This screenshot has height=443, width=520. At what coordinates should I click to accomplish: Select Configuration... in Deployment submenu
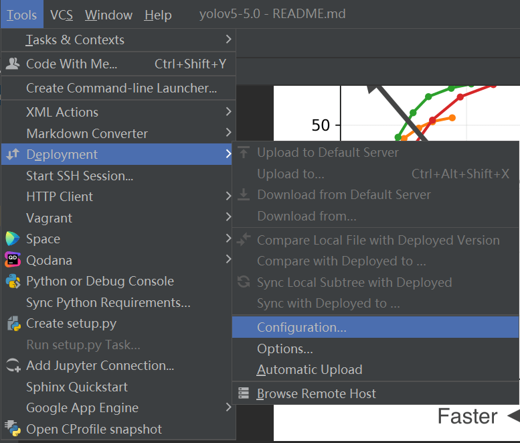[x=375, y=327]
